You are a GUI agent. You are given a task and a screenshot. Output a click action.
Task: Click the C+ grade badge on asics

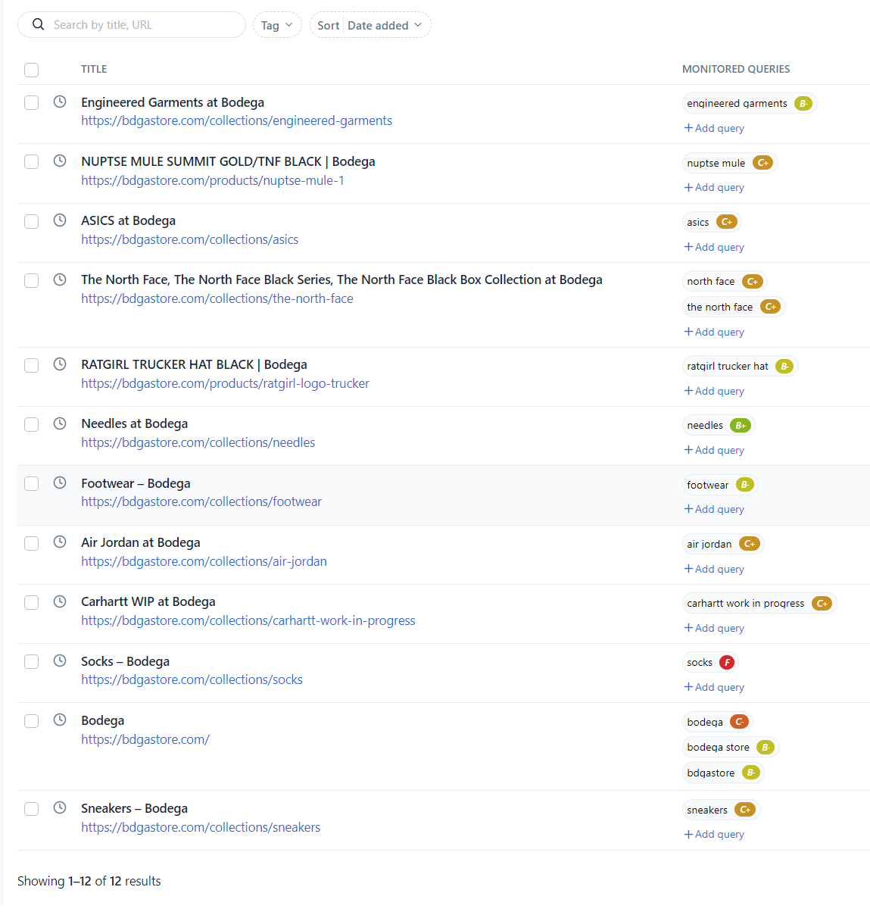pyautogui.click(x=727, y=222)
